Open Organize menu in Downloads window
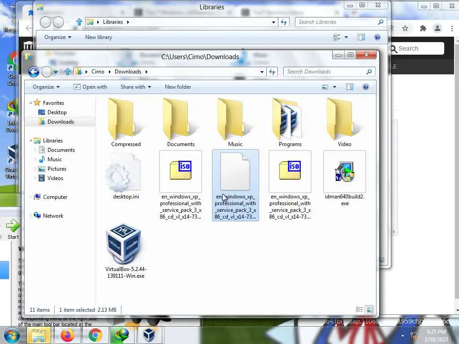This screenshot has width=459, height=344. point(46,87)
